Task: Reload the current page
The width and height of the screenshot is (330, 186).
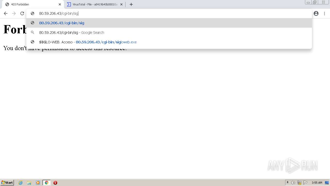Action: tap(22, 13)
